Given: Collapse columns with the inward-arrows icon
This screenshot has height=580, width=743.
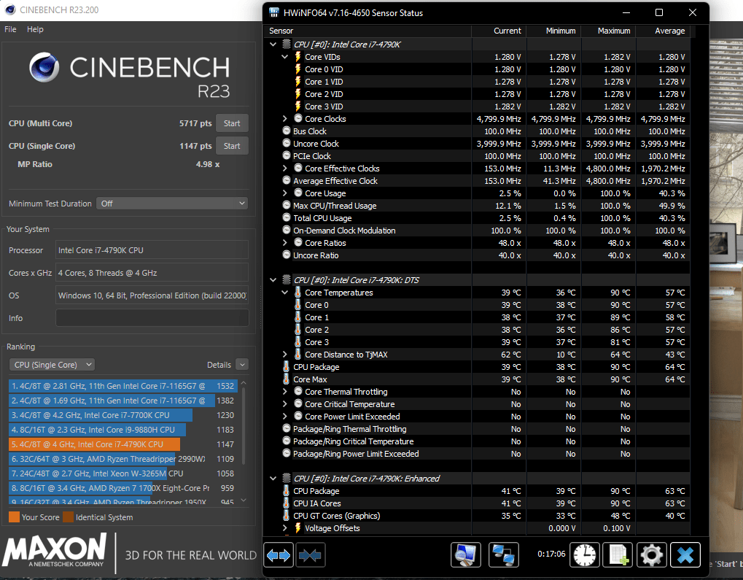Looking at the screenshot, I should point(310,554).
